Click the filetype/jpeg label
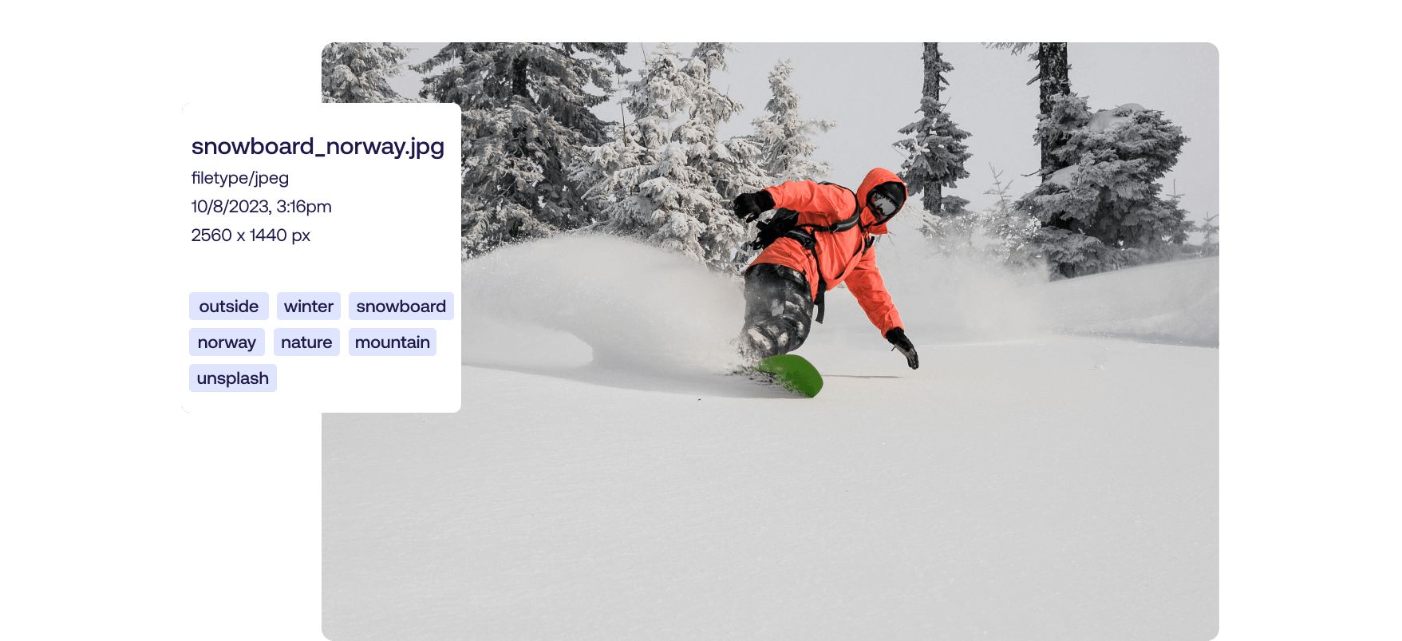 pyautogui.click(x=240, y=178)
